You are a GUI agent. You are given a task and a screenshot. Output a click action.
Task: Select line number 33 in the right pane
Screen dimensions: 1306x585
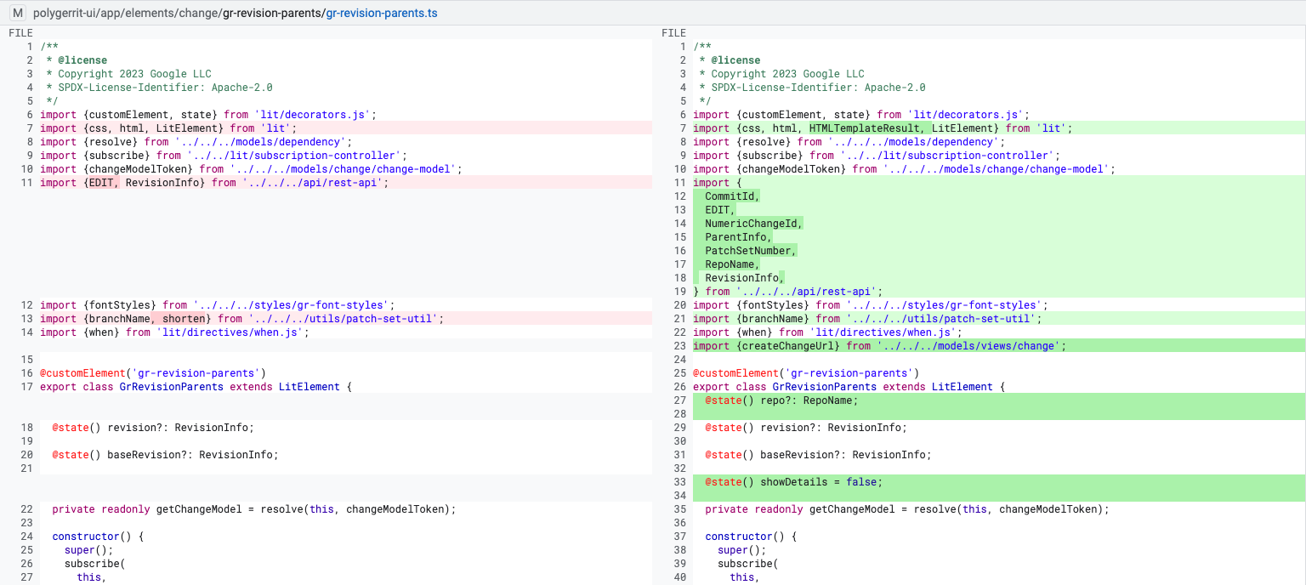coord(681,481)
